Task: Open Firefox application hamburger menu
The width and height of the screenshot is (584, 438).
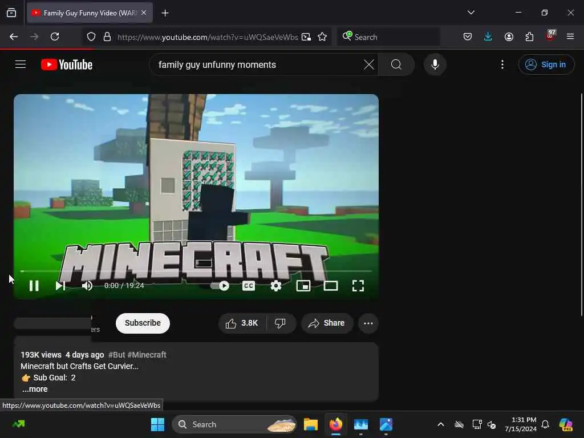Action: coord(570,36)
